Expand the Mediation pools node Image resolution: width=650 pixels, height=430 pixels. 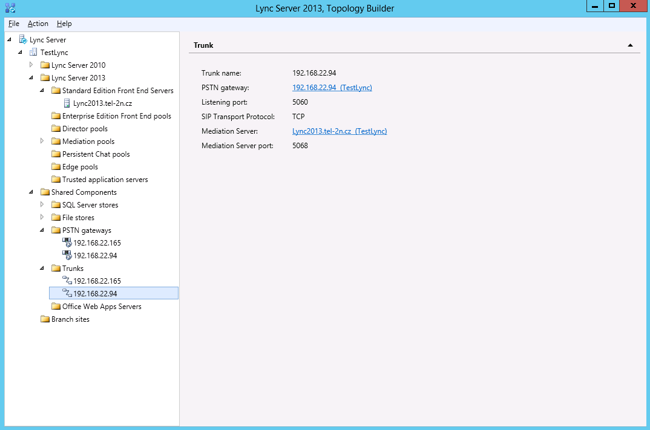click(42, 141)
